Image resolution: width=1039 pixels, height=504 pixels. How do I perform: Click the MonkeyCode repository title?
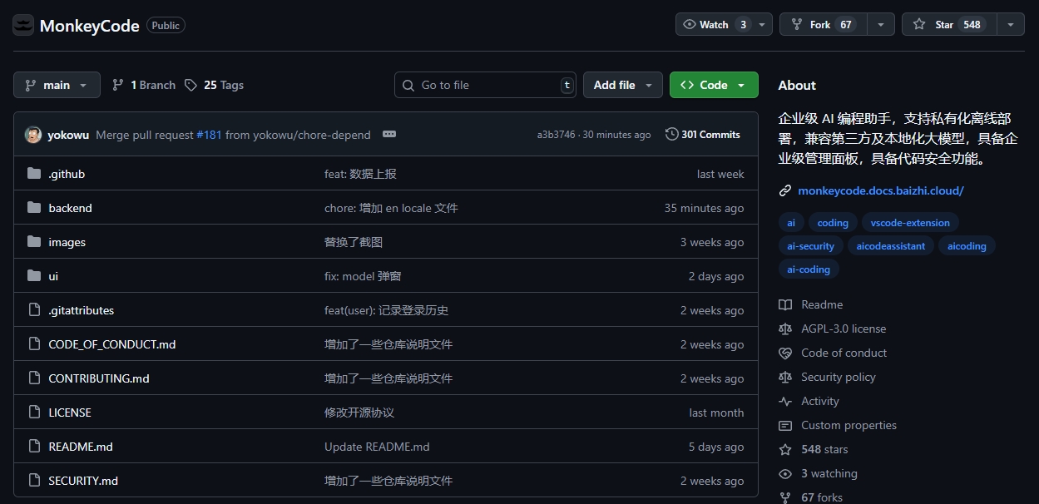point(90,25)
